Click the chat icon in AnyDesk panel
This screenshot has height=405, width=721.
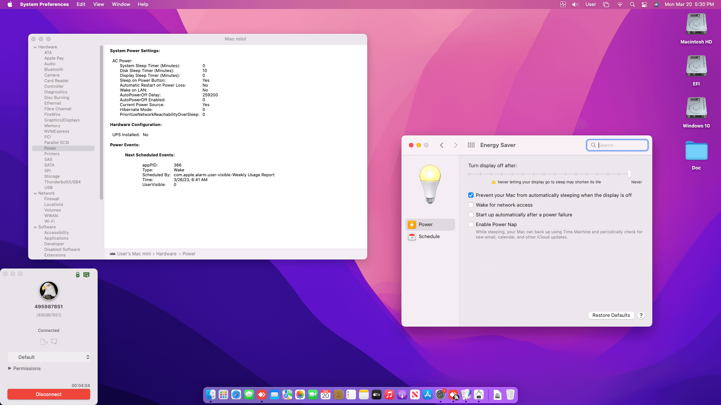tap(54, 342)
